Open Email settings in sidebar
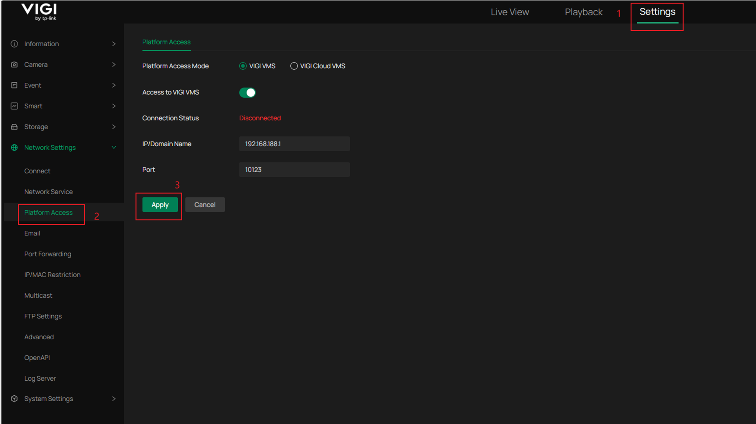 click(x=32, y=233)
